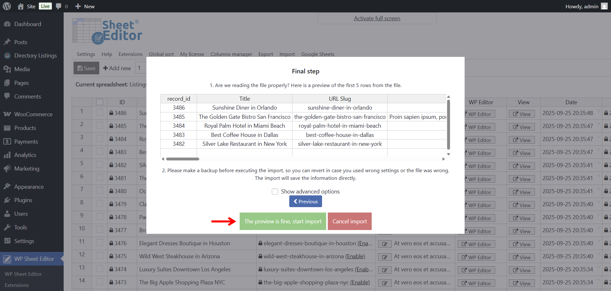
Task: Click the Live status badge
Action: (x=45, y=6)
